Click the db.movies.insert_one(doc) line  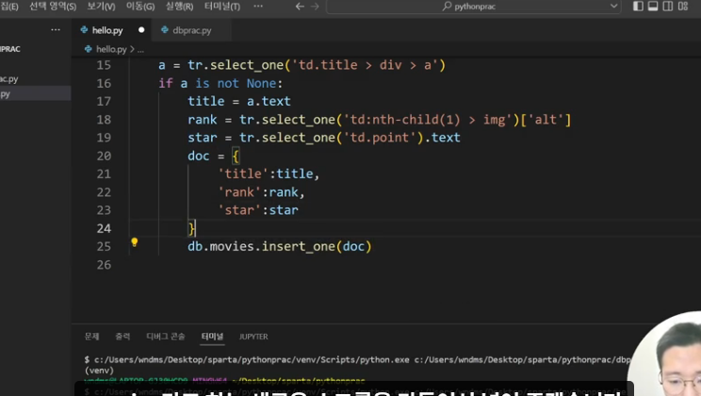pos(280,246)
